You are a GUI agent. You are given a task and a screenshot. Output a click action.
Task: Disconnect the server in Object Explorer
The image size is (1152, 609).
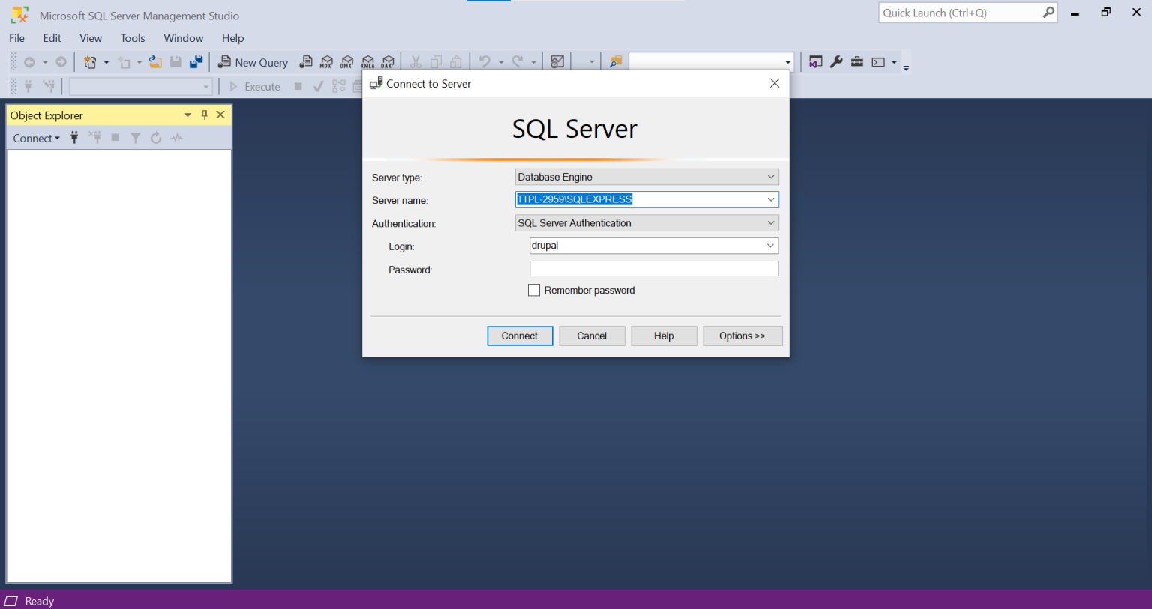tap(95, 138)
